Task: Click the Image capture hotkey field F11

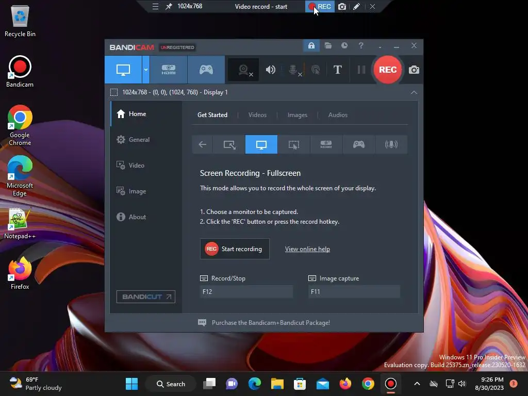Action: 354,292
